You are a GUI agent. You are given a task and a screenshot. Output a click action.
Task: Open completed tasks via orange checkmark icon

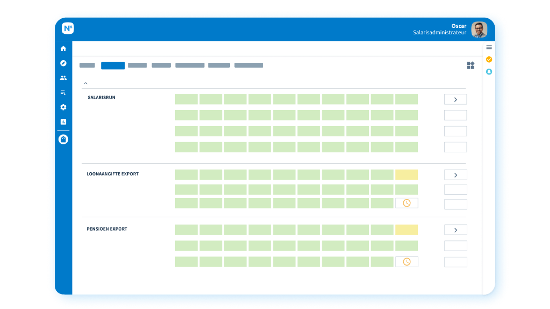(x=488, y=59)
